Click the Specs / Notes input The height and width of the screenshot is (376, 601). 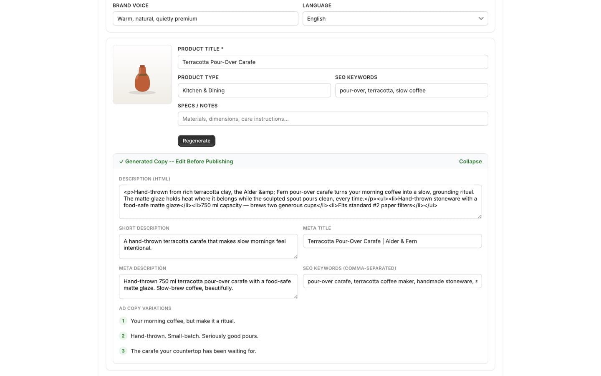pyautogui.click(x=333, y=119)
